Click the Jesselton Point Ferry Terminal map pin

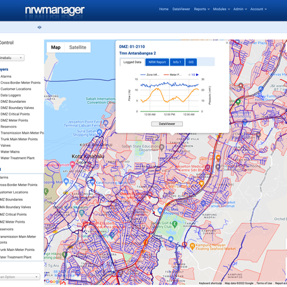coord(106,123)
